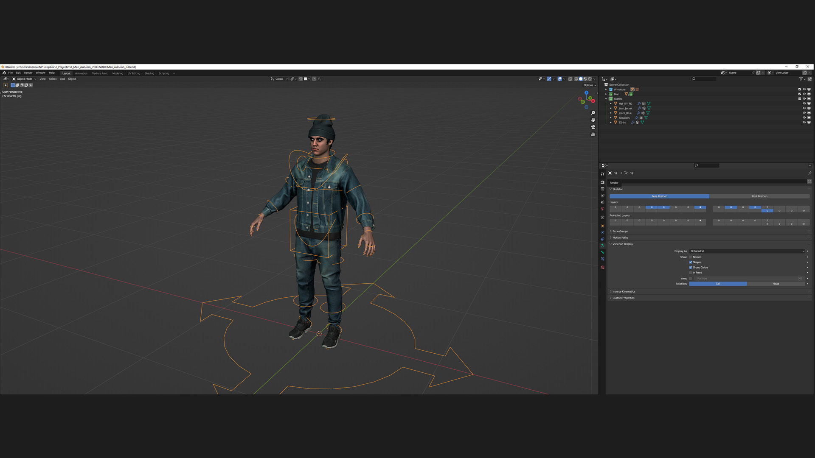815x458 pixels.
Task: Collapse the Outfits collection
Action: [606, 99]
